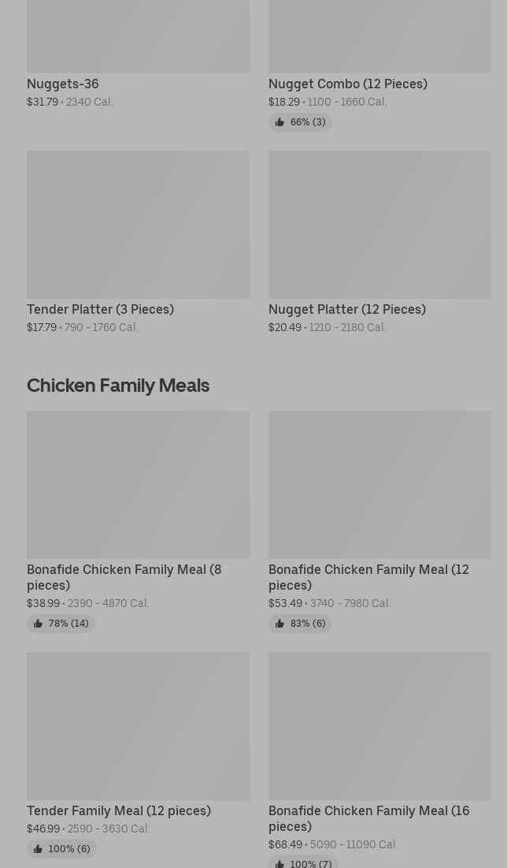
Task: Click thumbs-up icon on 8 pieces Family Meal
Action: 38,624
